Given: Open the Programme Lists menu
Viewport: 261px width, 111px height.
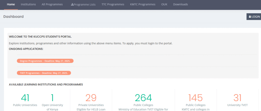Looking at the screenshot, I should [x=83, y=5].
